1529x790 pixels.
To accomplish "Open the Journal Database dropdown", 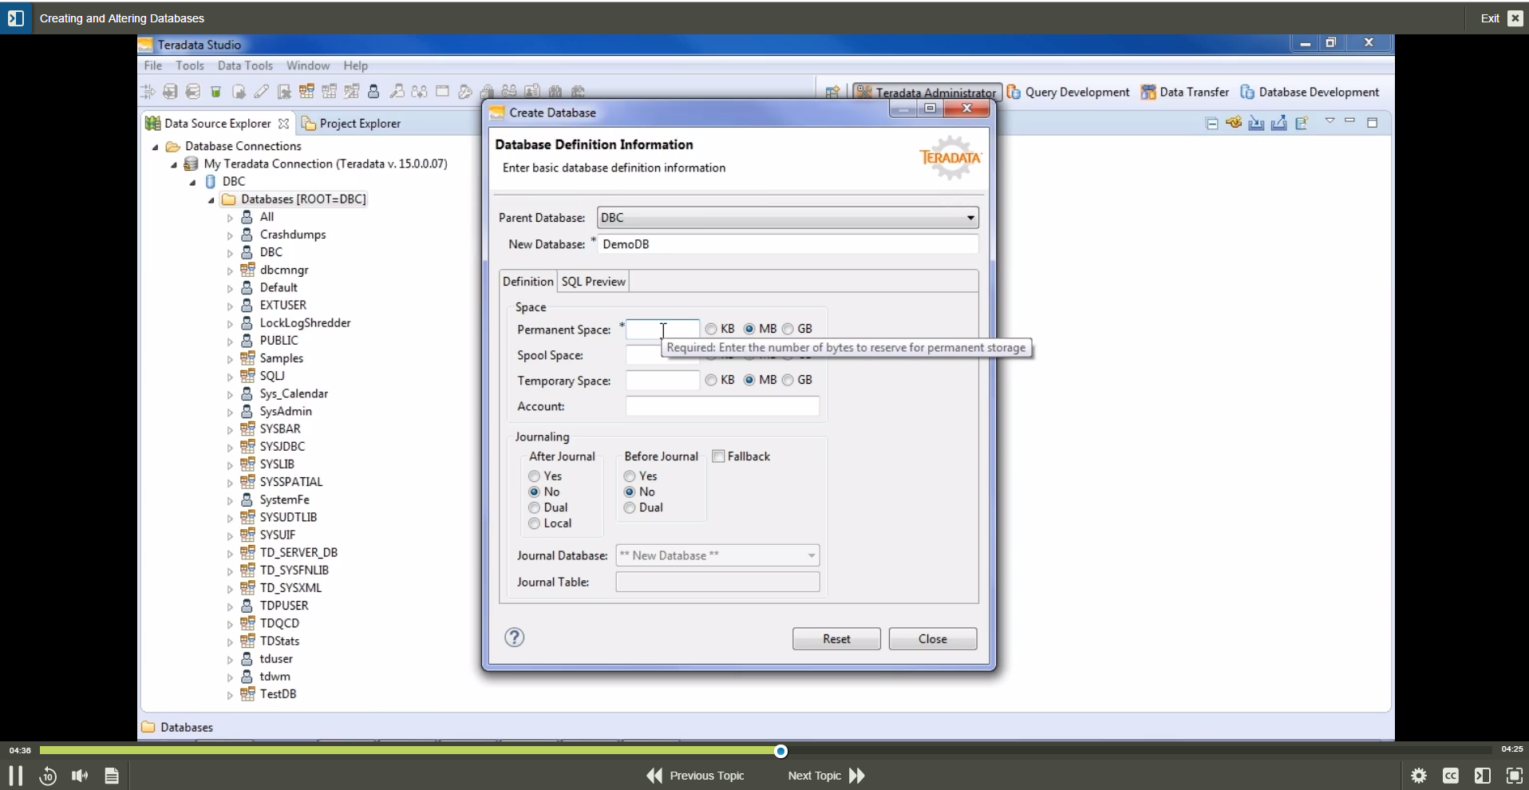I will tap(812, 555).
